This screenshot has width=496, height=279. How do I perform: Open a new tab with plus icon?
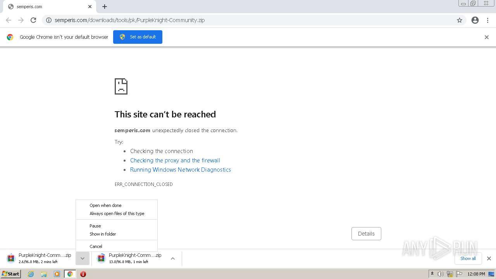105,7
